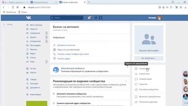The image size is (188, 106).
Task: Go back with browser back arrow
Action: click(x=4, y=7)
